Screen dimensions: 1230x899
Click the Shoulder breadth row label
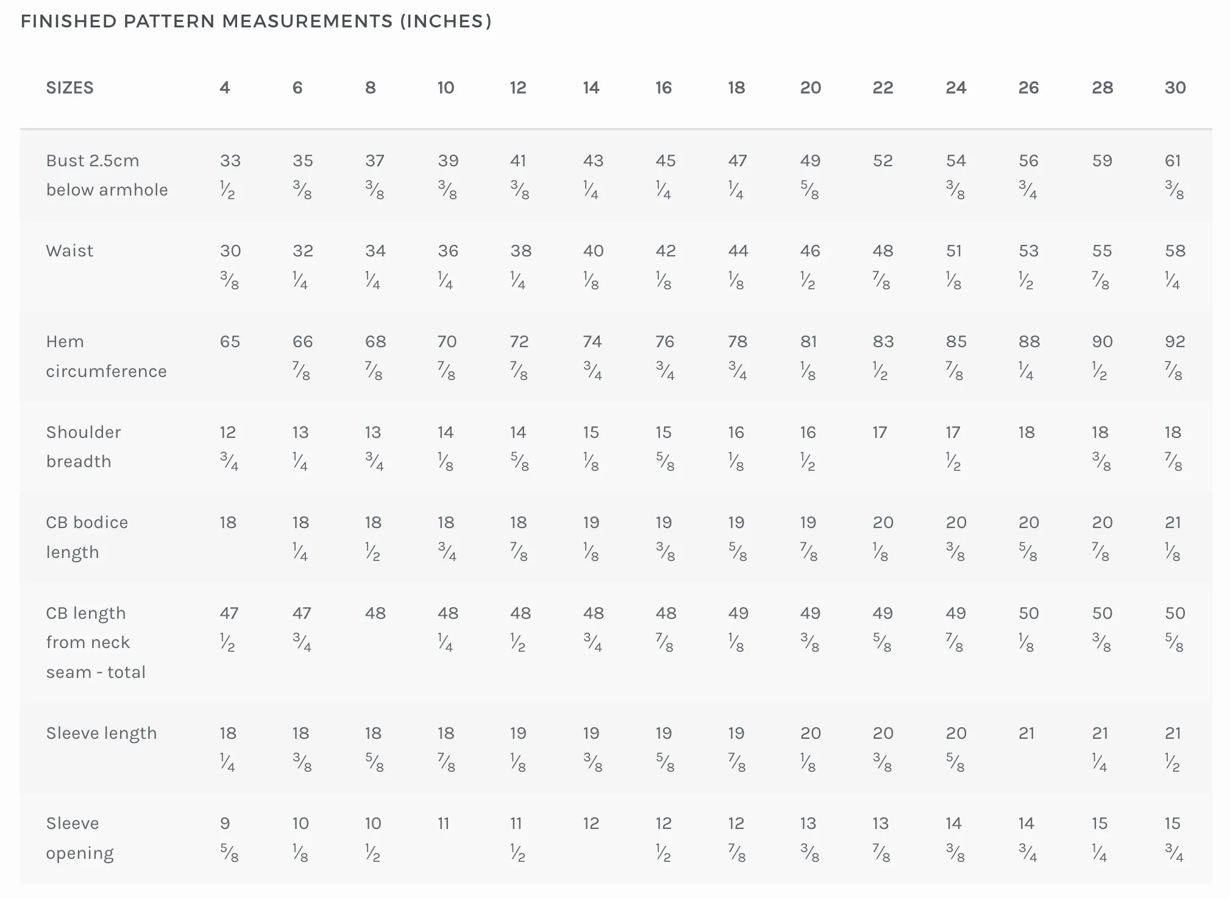pyautogui.click(x=84, y=446)
